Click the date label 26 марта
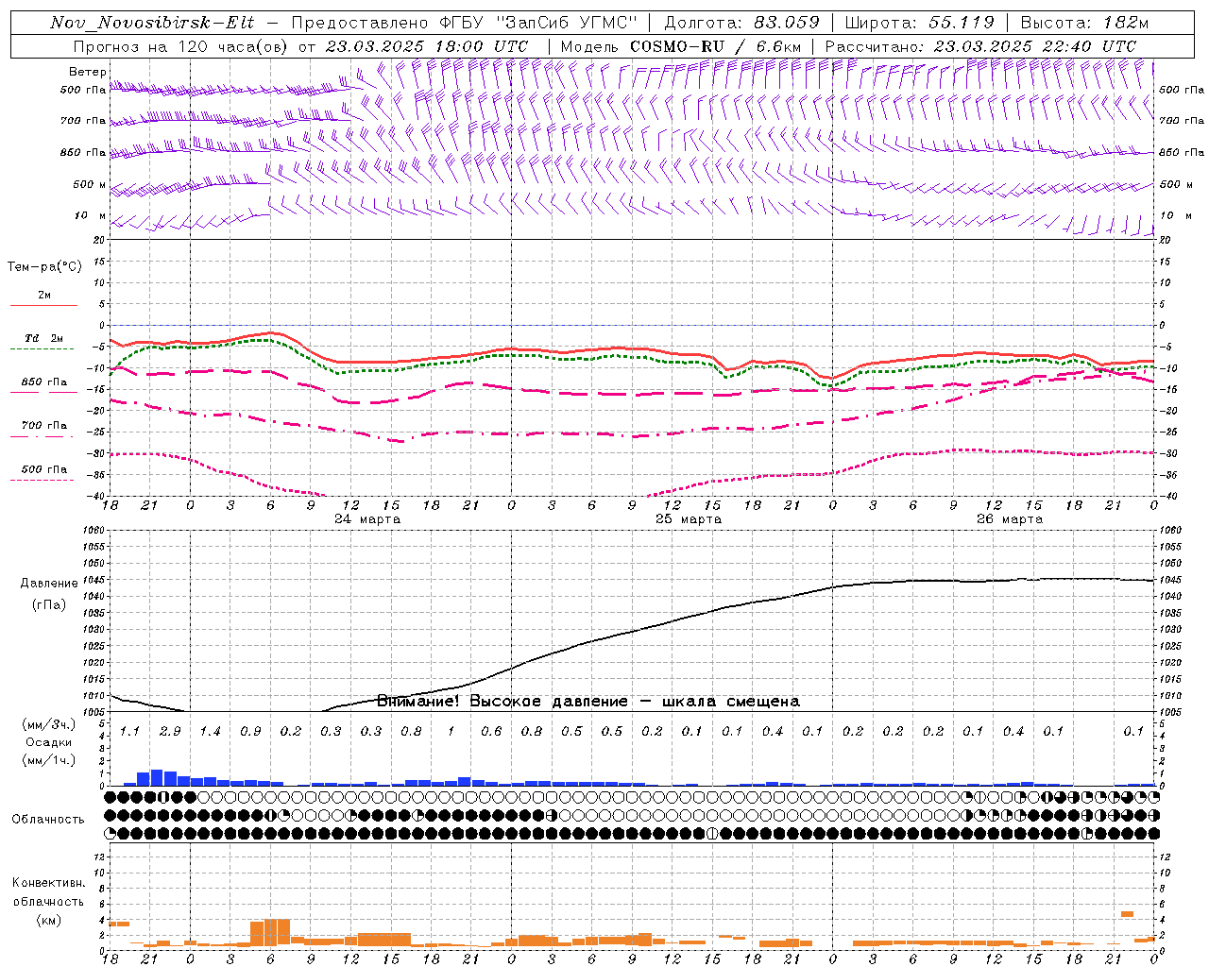Viewport: 1209px width, 967px height. [x=1010, y=519]
